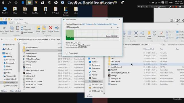Open Move to dropdown in left ribbon
184x103 pixels.
[x=38, y=30]
